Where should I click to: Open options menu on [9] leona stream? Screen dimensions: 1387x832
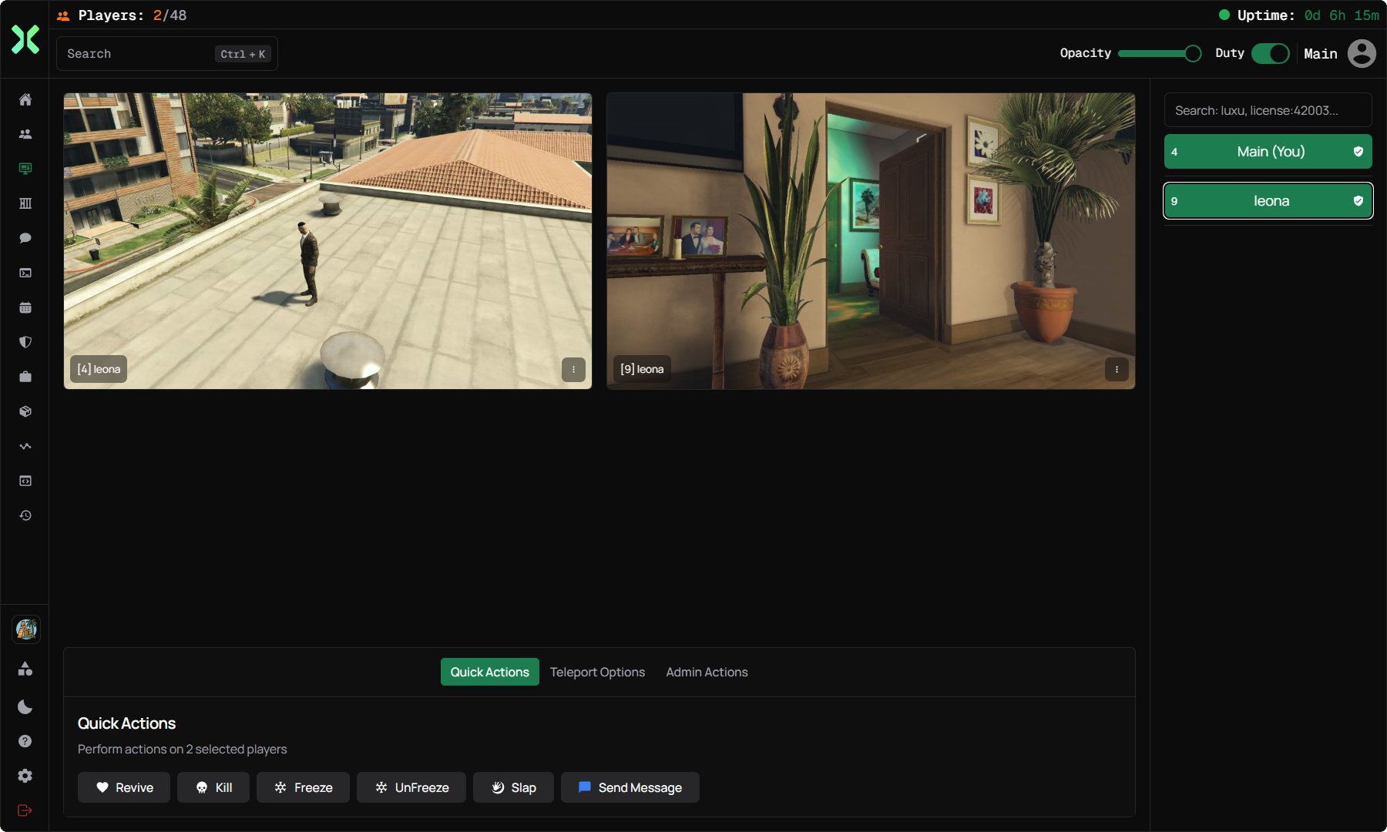(1117, 370)
